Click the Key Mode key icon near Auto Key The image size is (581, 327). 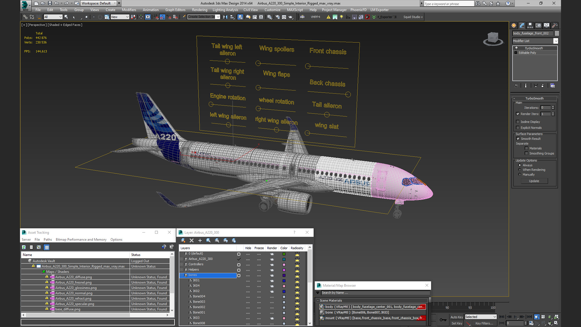(443, 320)
